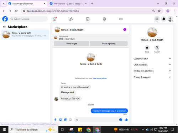Viewport: 178px width, 133px height.
Task: Open Chrome profile icon
Action: point(168,11)
